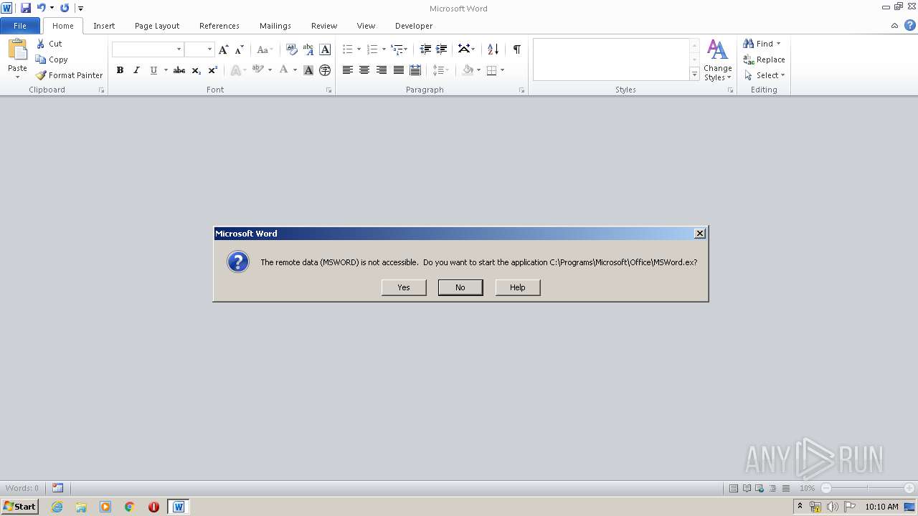The image size is (918, 516).
Task: Center the text alignment
Action: 364,70
